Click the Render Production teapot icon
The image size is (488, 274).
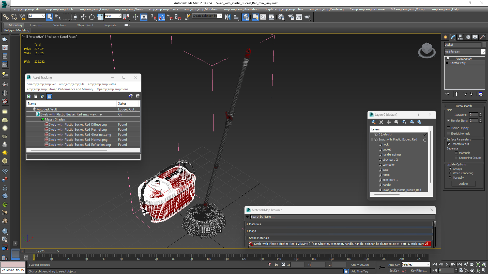[x=307, y=17]
